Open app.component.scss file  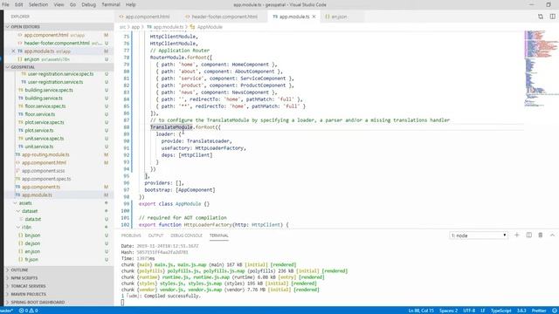(x=43, y=171)
